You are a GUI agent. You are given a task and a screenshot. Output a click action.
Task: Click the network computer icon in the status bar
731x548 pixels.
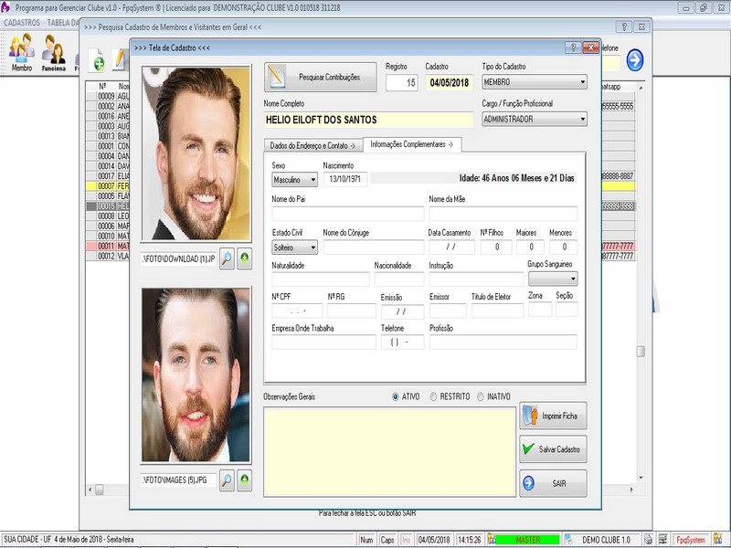(662, 540)
